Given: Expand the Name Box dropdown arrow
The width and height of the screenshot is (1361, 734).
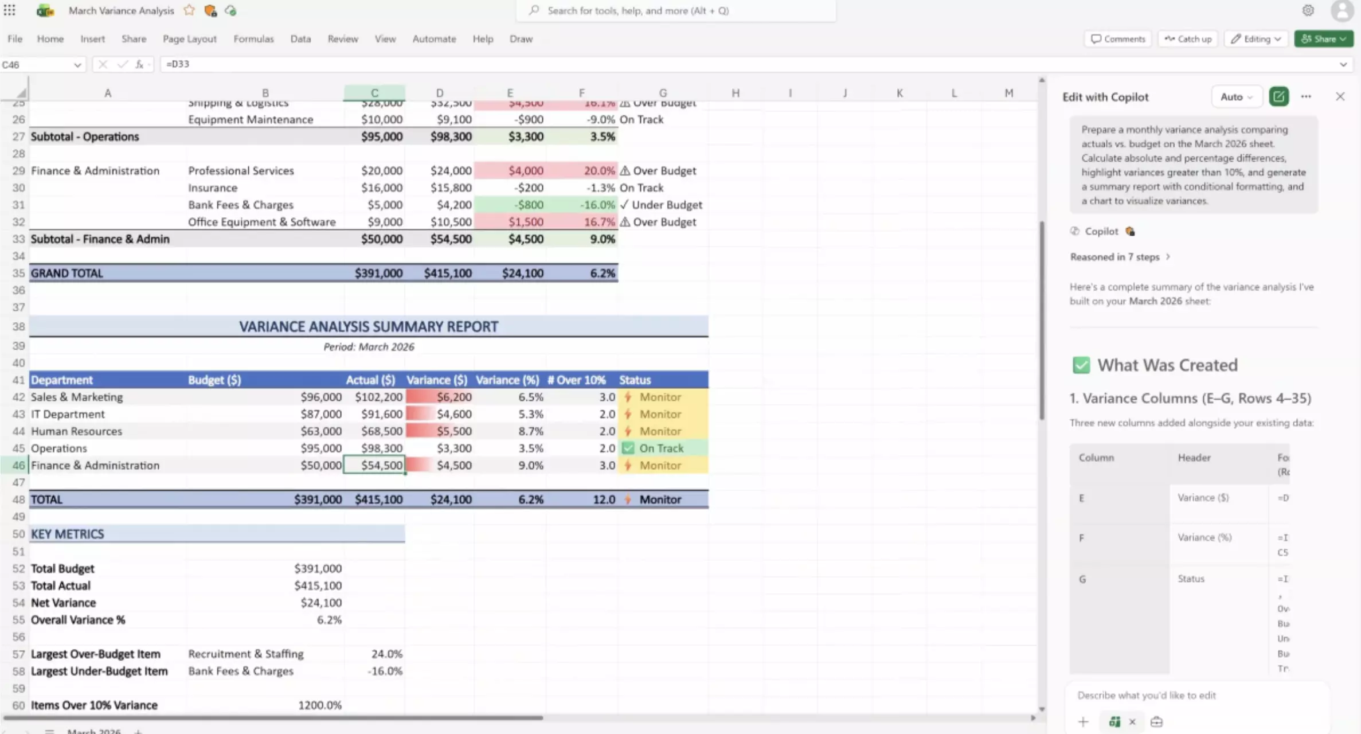Looking at the screenshot, I should [77, 65].
